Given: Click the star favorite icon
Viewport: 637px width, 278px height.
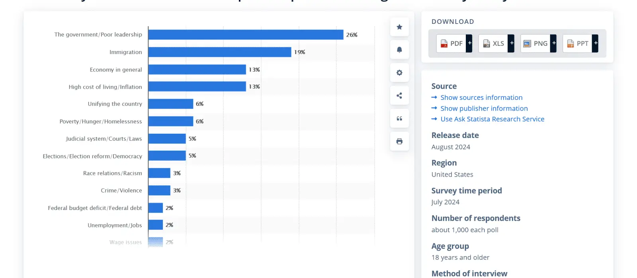Looking at the screenshot, I should [x=399, y=27].
